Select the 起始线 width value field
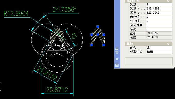 pyautogui.click(x=159, y=17)
